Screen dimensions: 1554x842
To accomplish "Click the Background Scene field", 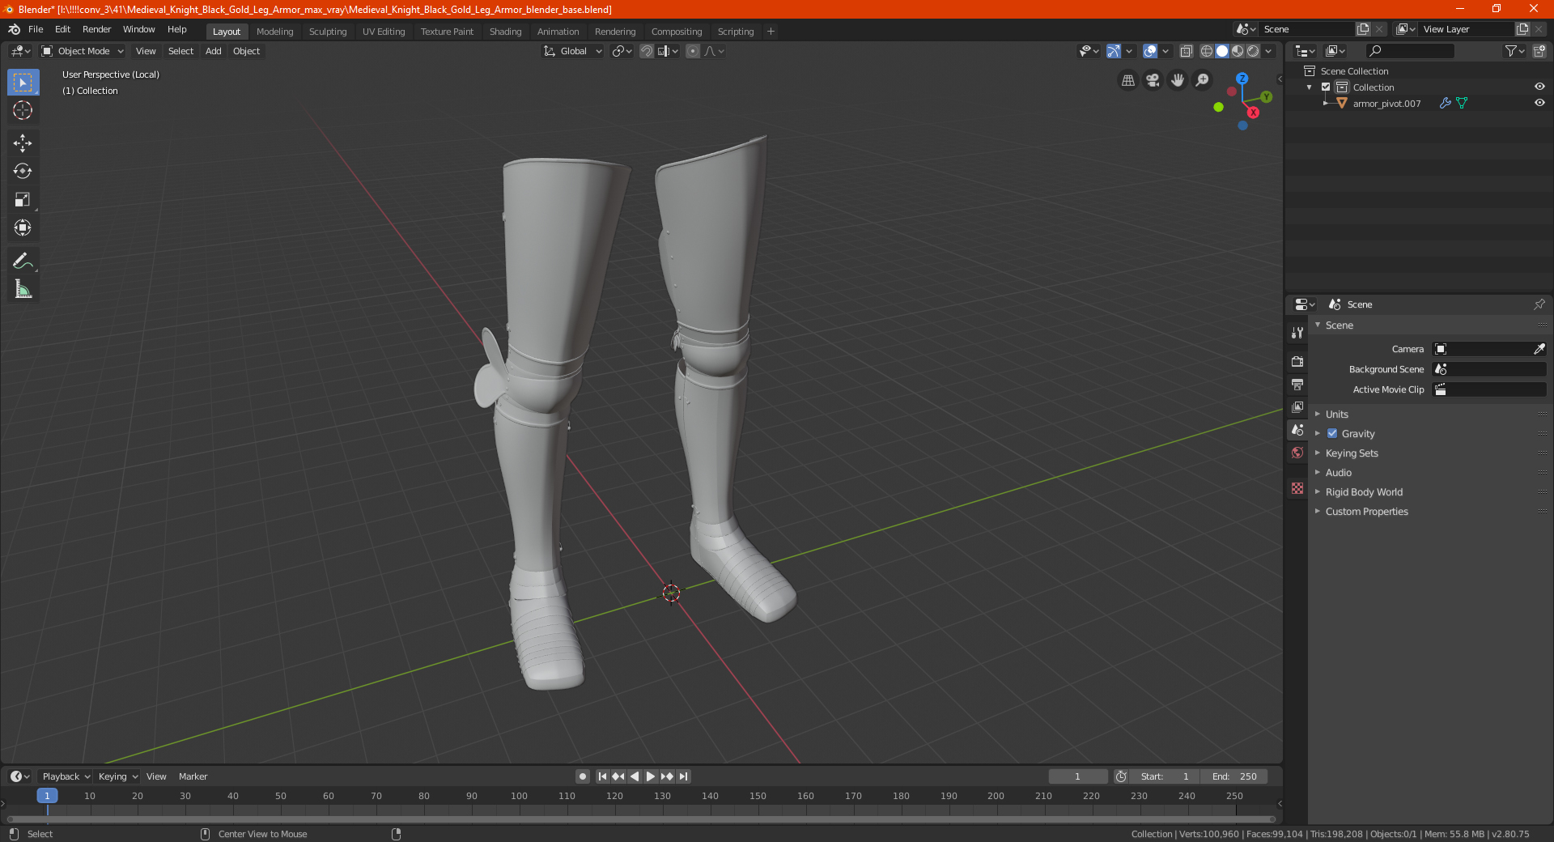I will [1489, 369].
